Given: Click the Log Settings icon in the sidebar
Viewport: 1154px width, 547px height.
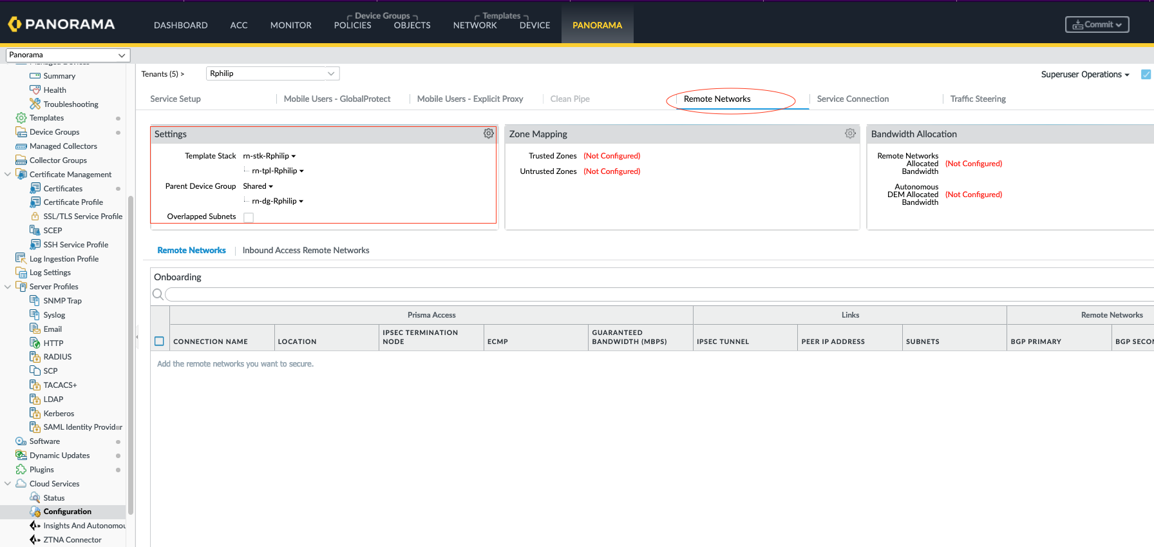Looking at the screenshot, I should (x=21, y=273).
